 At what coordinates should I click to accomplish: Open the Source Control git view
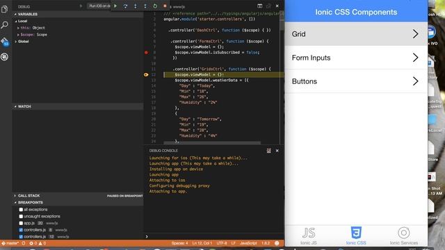pos(5,42)
